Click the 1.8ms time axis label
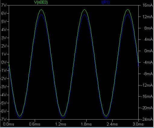Image resolution: width=154 pixels, height=128 pixels. [86, 124]
